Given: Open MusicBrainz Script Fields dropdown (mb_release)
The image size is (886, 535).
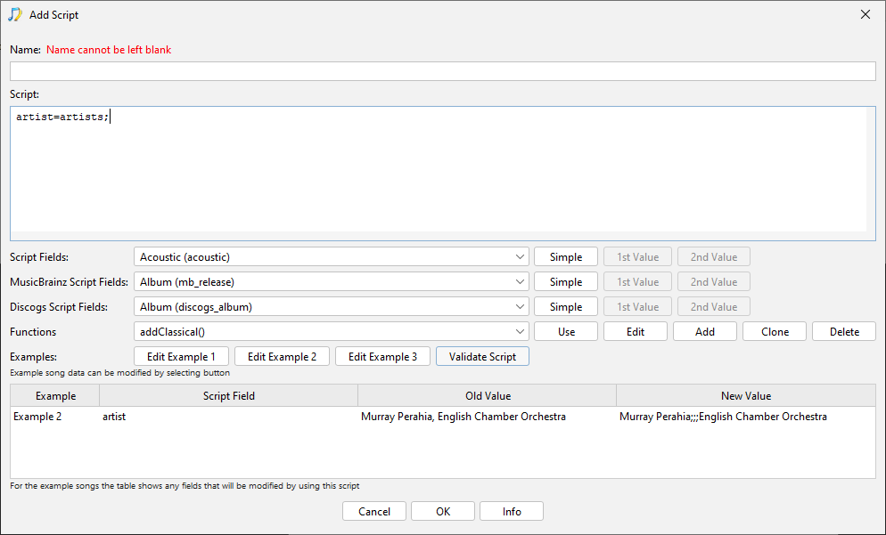Looking at the screenshot, I should [x=331, y=281].
